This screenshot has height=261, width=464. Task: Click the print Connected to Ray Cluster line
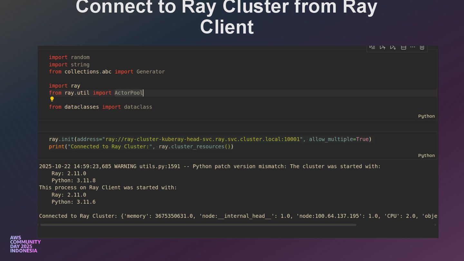pyautogui.click(x=141, y=147)
